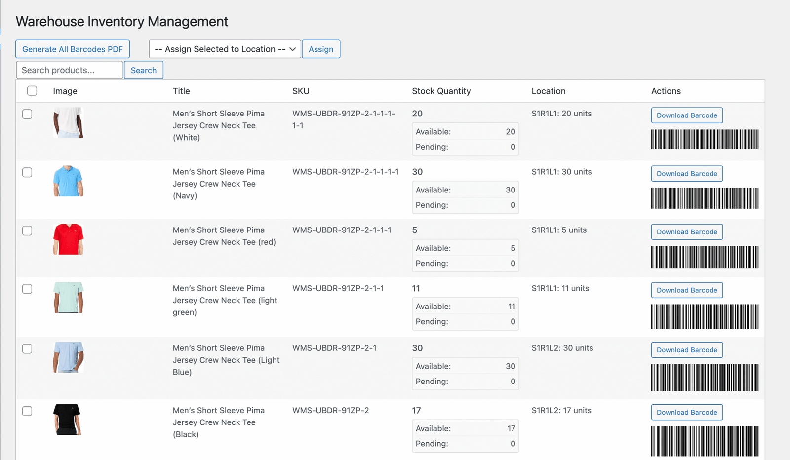
Task: Click location S1R1L2: 17 units
Action: (x=561, y=410)
